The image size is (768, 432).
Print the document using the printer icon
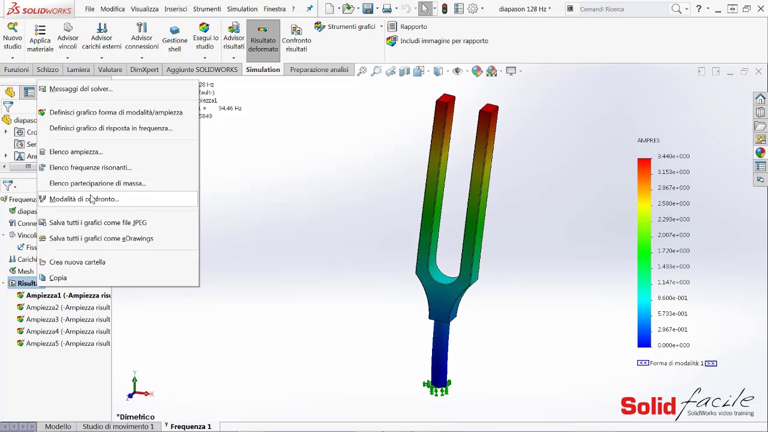coord(387,9)
